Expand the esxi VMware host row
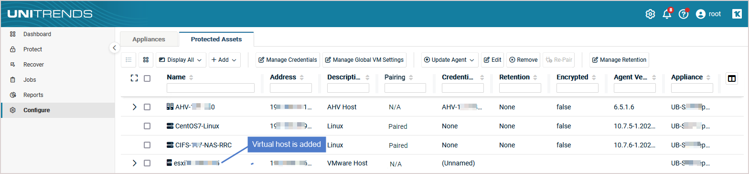Image resolution: width=749 pixels, height=174 pixels. click(134, 163)
